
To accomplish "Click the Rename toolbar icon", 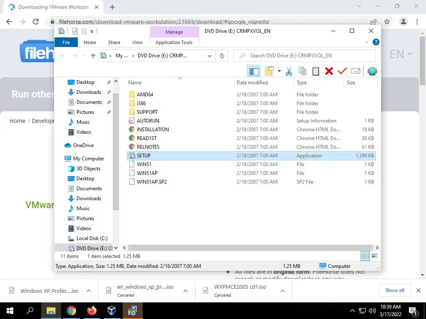I will 355,71.
